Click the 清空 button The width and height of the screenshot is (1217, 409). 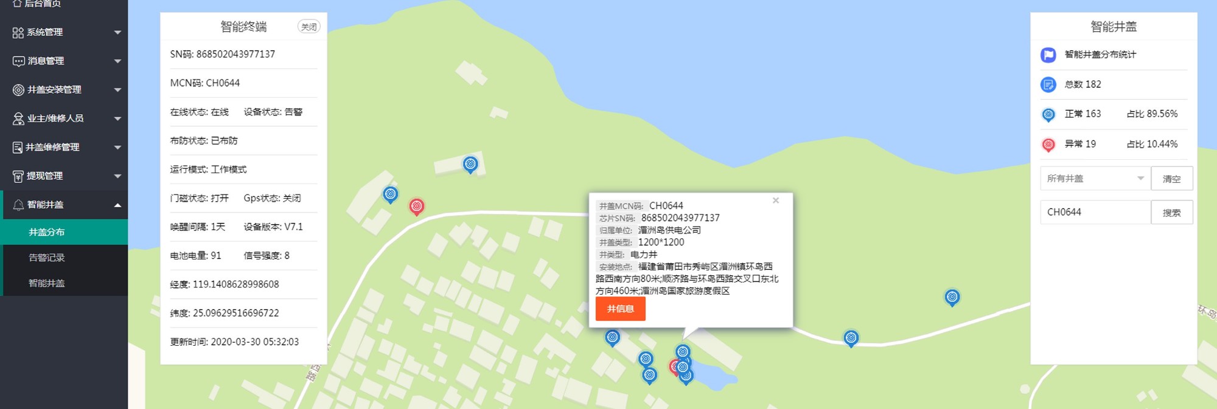coord(1172,179)
